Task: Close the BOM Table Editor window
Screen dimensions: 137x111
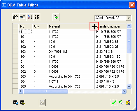Action: [x=132, y=5]
